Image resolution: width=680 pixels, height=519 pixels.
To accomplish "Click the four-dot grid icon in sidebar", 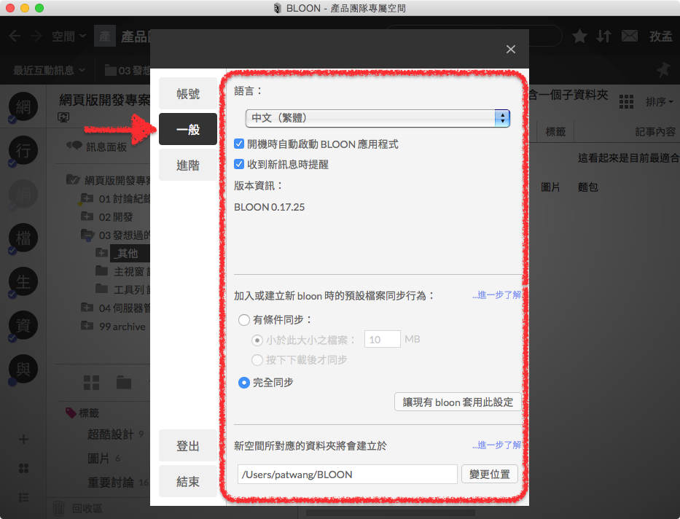I will [x=23, y=468].
